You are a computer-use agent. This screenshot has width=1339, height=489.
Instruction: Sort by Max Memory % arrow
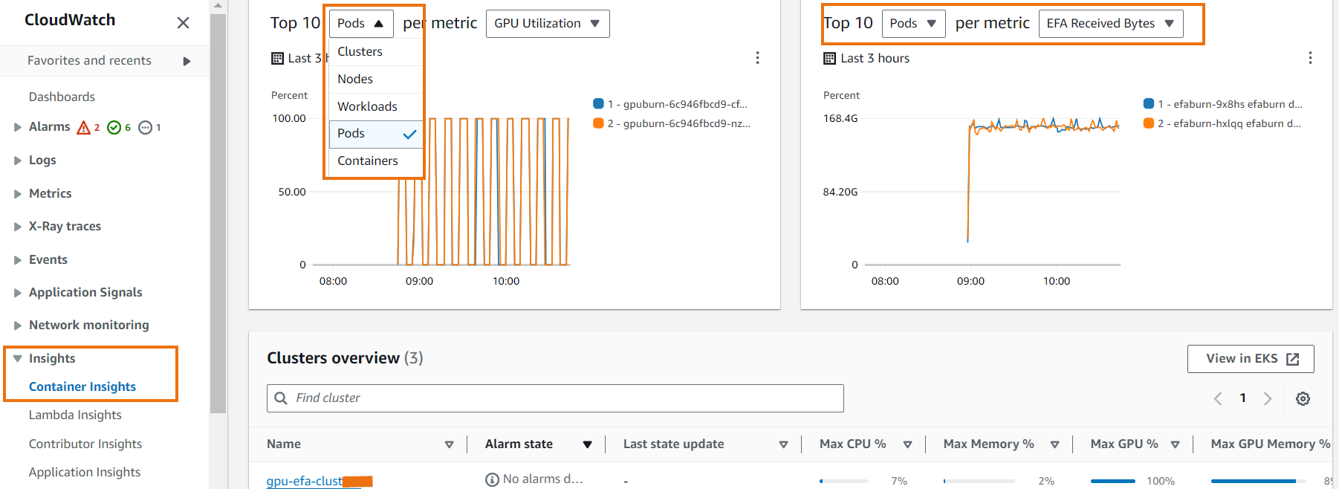1054,444
